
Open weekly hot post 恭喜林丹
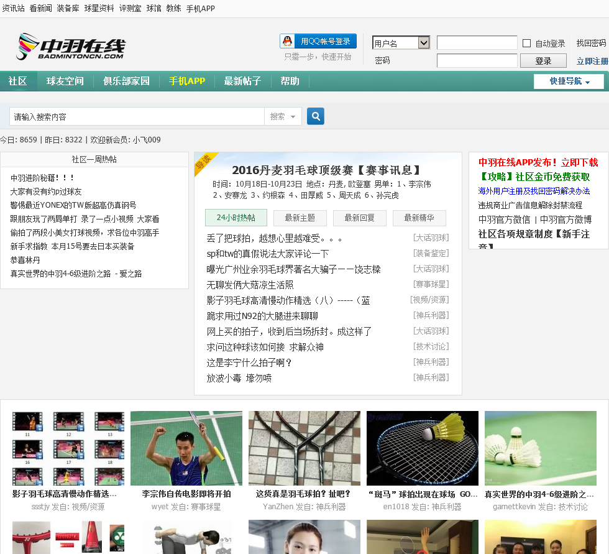[x=25, y=260]
